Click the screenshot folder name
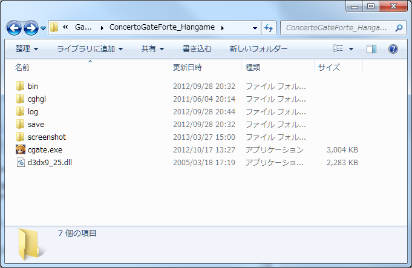Image resolution: width=412 pixels, height=268 pixels. [47, 137]
